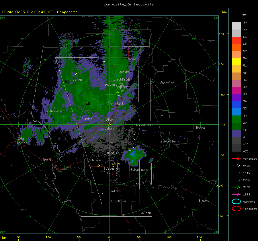Select the Limestone label
Image resolution: width=258 pixels, height=241 pixels.
click(x=54, y=111)
